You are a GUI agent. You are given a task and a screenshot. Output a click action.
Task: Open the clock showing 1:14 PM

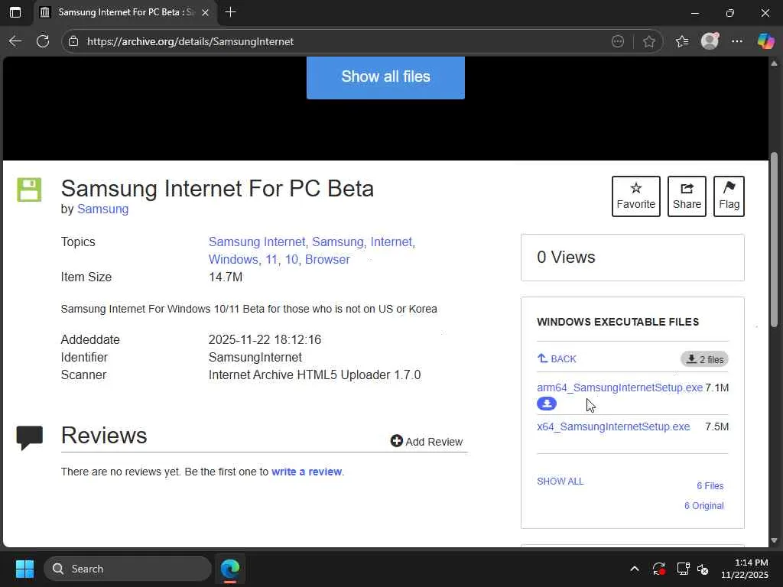(x=745, y=569)
